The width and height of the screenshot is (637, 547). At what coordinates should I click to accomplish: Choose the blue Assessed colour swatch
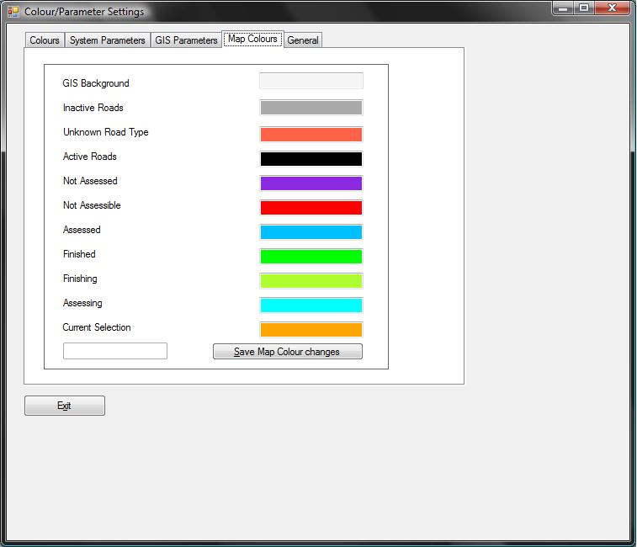coord(311,231)
